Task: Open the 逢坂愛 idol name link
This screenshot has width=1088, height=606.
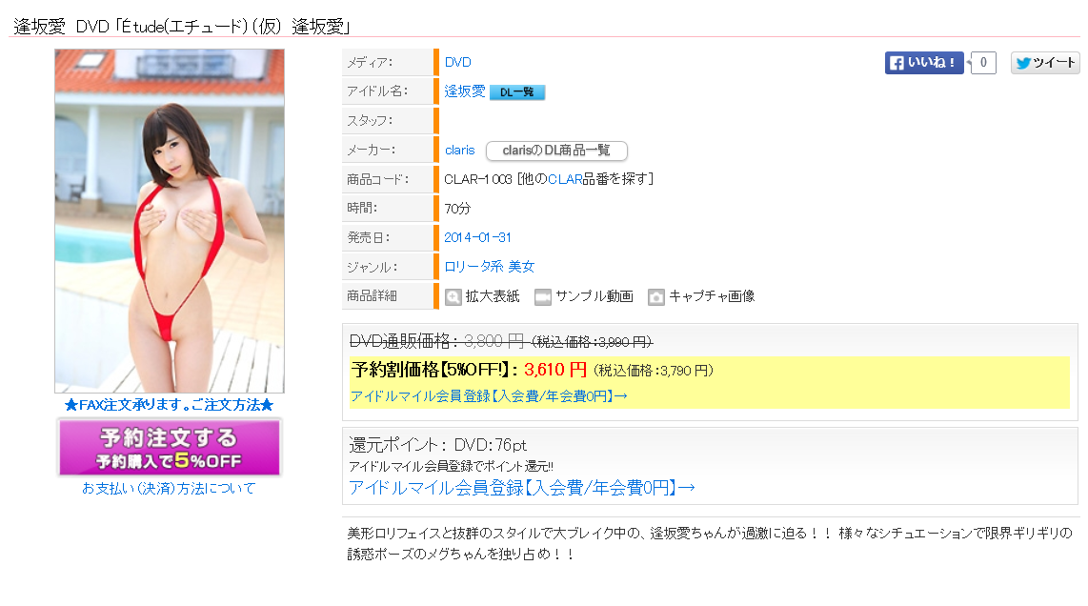Action: click(465, 91)
